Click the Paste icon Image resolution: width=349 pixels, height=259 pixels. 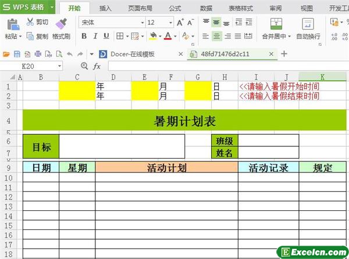click(13, 24)
